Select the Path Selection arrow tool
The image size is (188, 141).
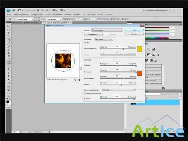9,80
